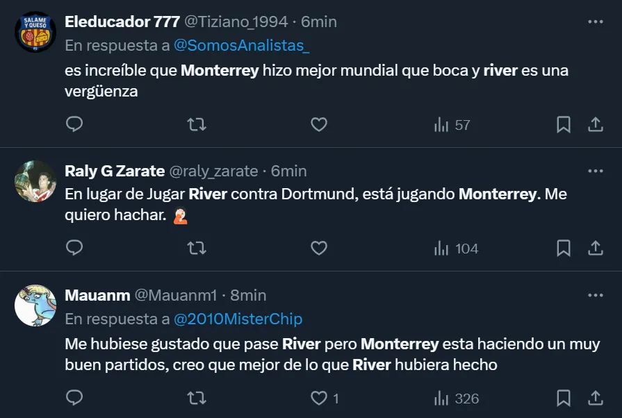This screenshot has width=622, height=418.
Task: Open the @SomosAnalistas_ profile link
Action: click(240, 45)
